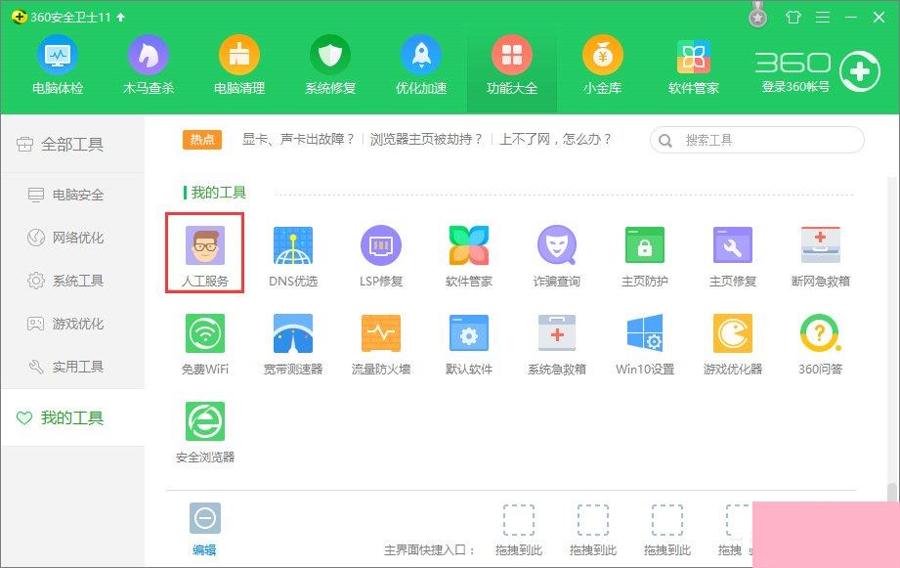This screenshot has height=568, width=900.
Task: Select 实用工具 category
Action: pos(65,367)
